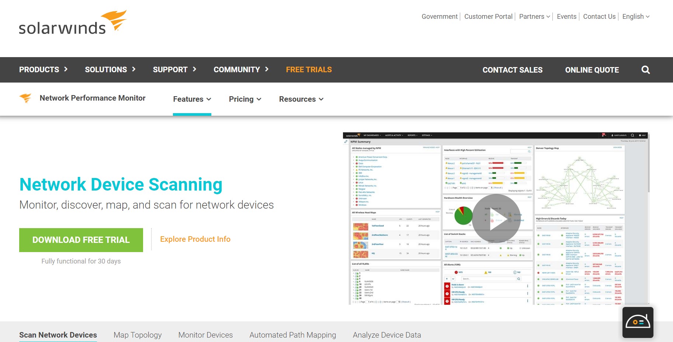Screen dimensions: 673x342
Task: Select the Scan Network Devices tab
Action: pos(58,335)
